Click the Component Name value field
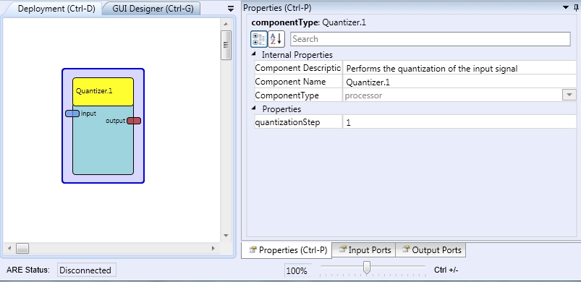Viewport: 581px width, 282px height. (x=459, y=82)
